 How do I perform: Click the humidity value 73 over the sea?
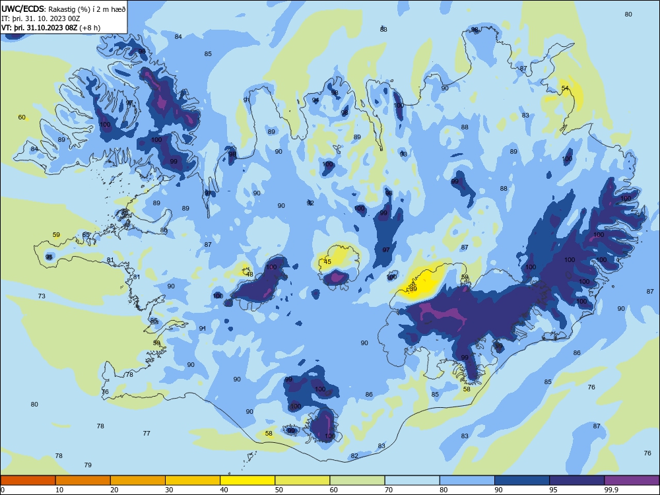pyautogui.click(x=42, y=296)
